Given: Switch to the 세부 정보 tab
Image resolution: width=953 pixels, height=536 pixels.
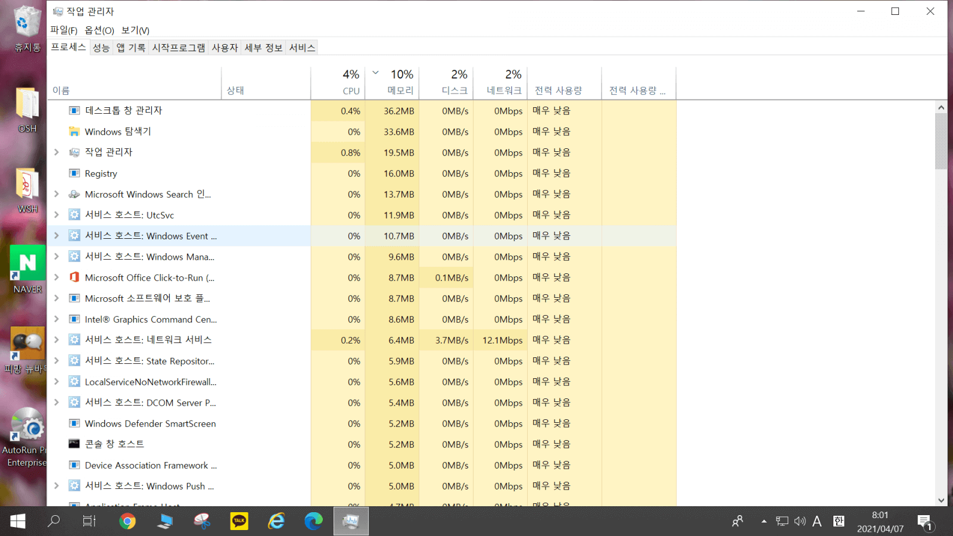Looking at the screenshot, I should tap(264, 48).
